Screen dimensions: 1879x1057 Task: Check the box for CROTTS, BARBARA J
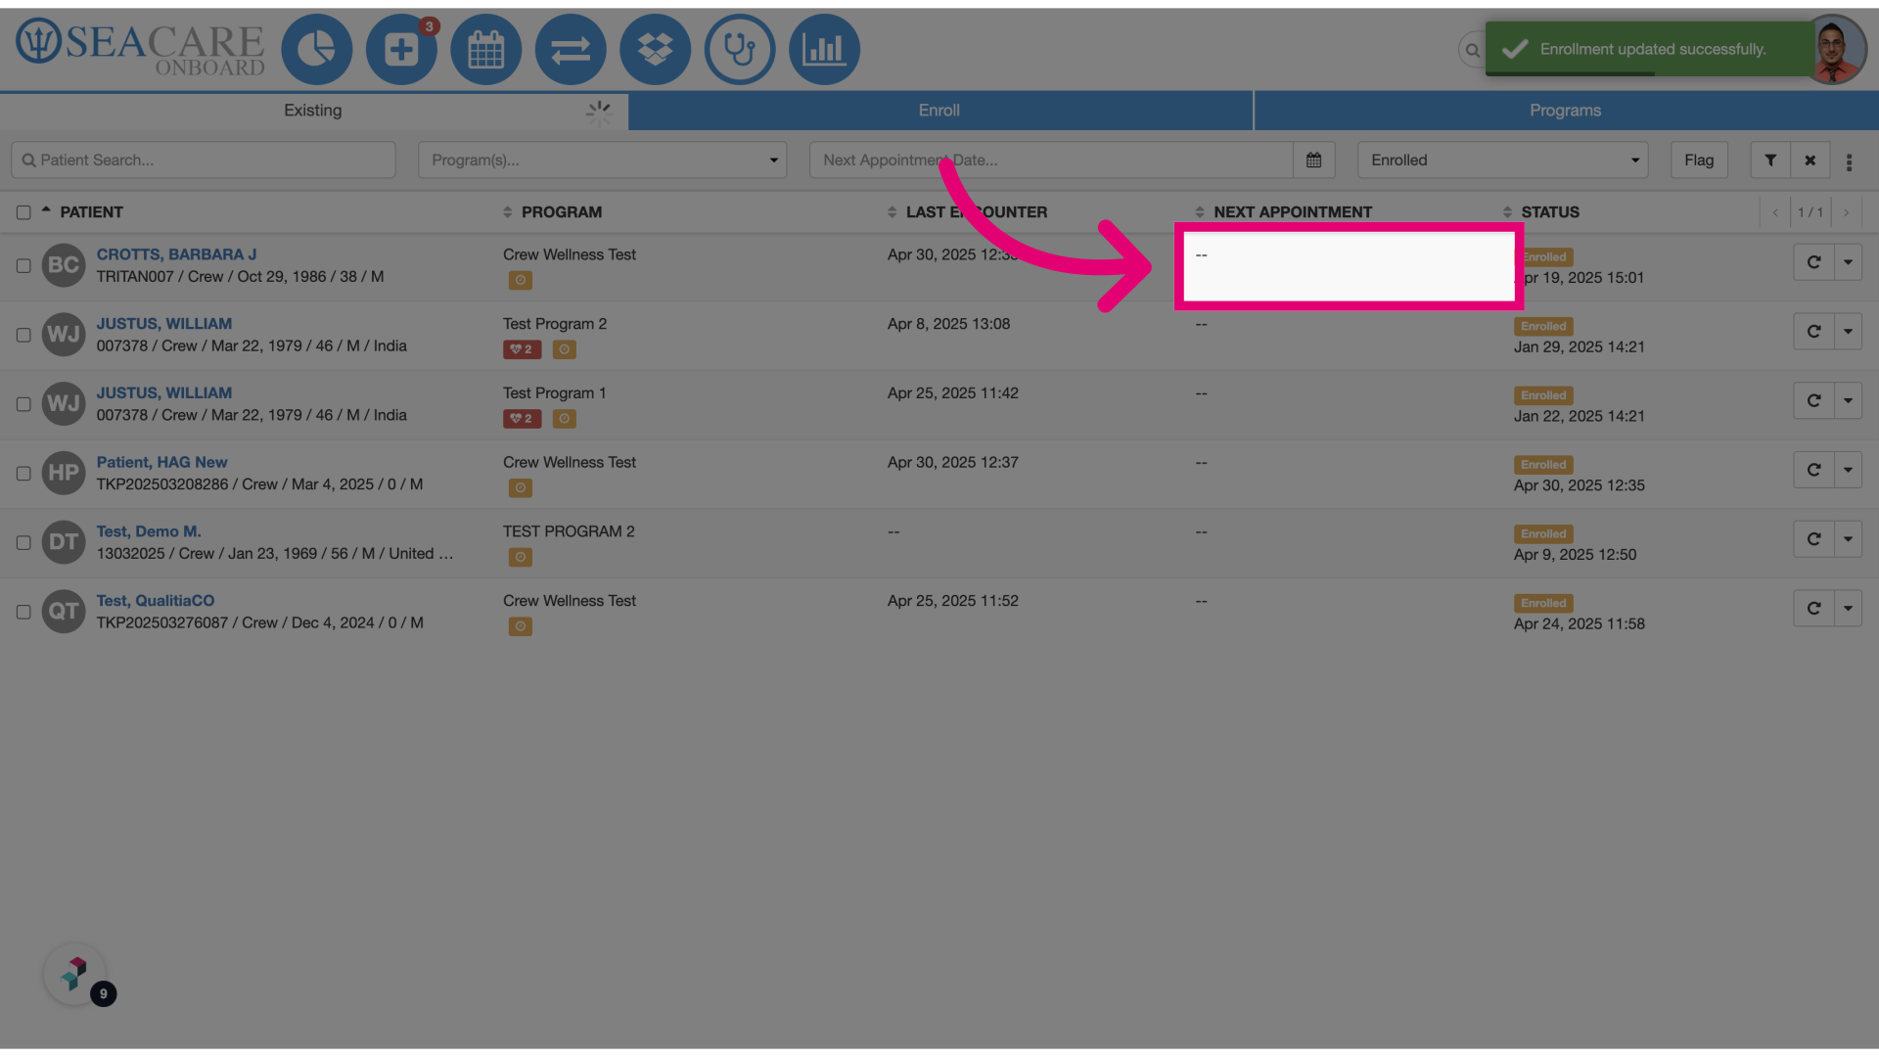[23, 265]
